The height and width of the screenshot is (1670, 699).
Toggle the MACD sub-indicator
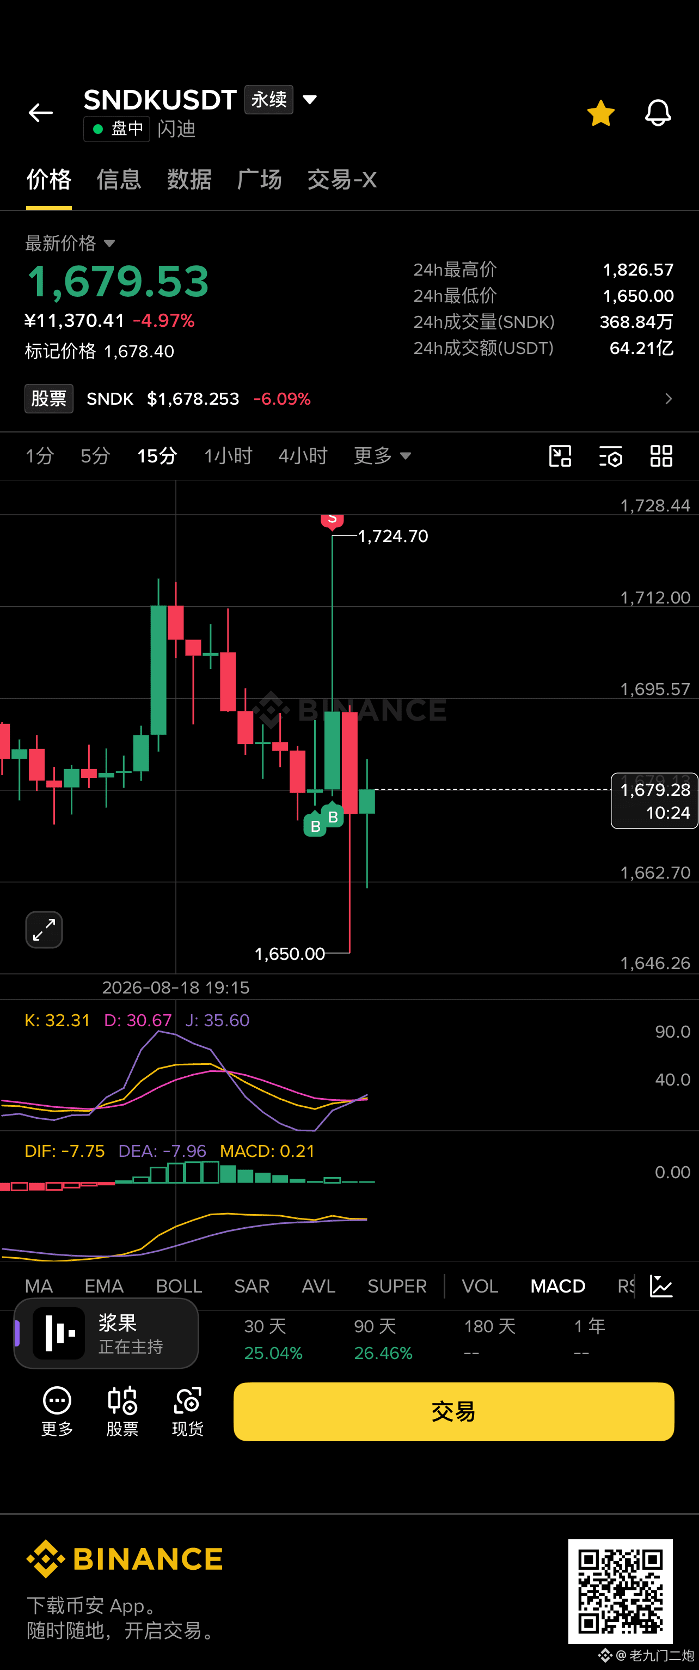pos(558,1286)
